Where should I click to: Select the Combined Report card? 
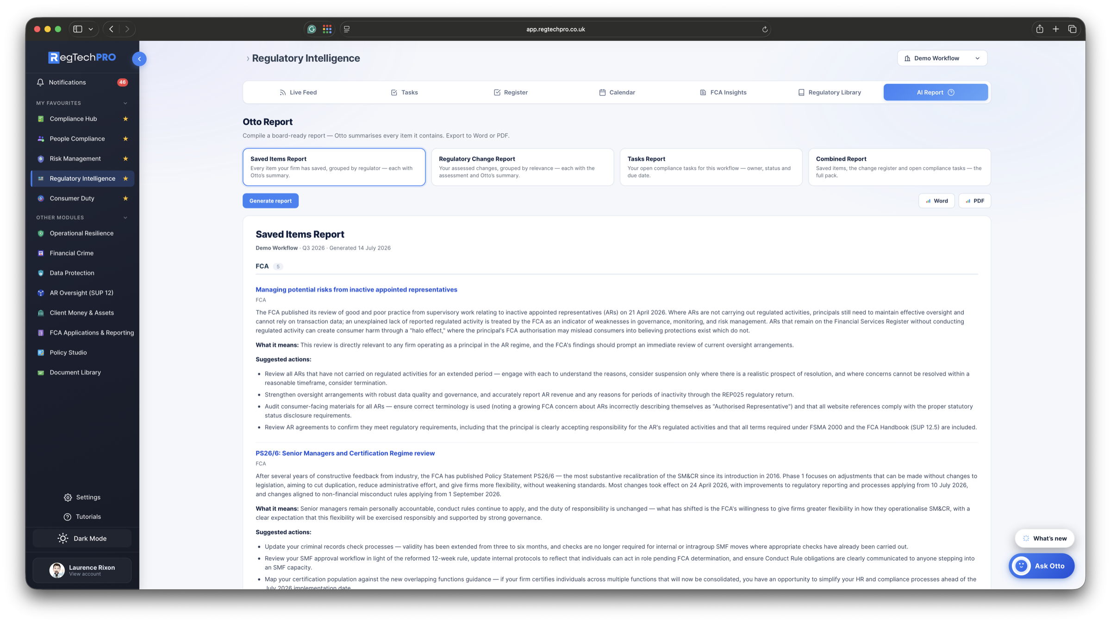coord(899,167)
